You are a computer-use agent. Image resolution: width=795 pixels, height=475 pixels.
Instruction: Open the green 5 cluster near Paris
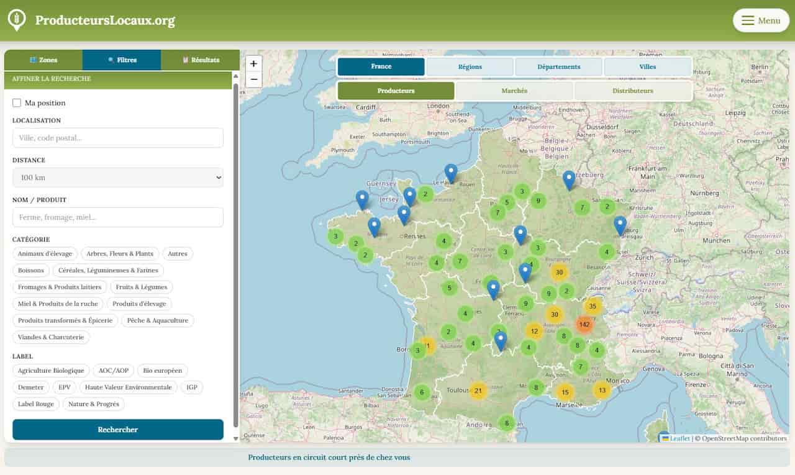(507, 202)
